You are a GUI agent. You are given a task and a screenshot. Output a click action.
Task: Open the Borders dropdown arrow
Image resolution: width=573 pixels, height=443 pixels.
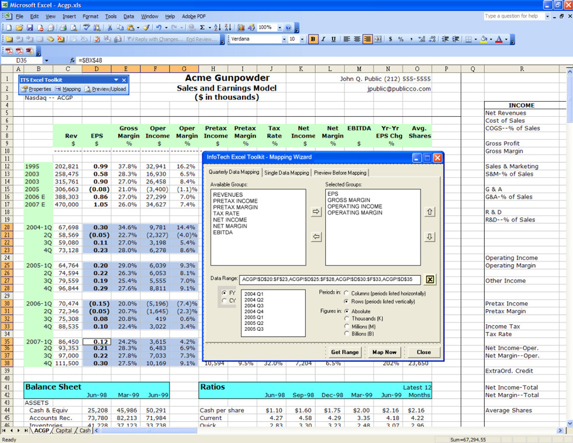coord(475,39)
